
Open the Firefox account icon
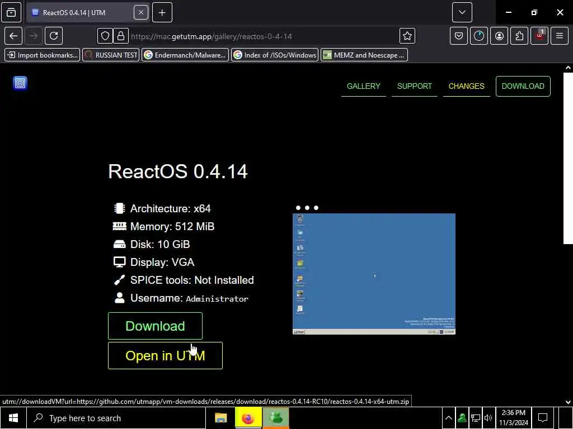(x=499, y=36)
